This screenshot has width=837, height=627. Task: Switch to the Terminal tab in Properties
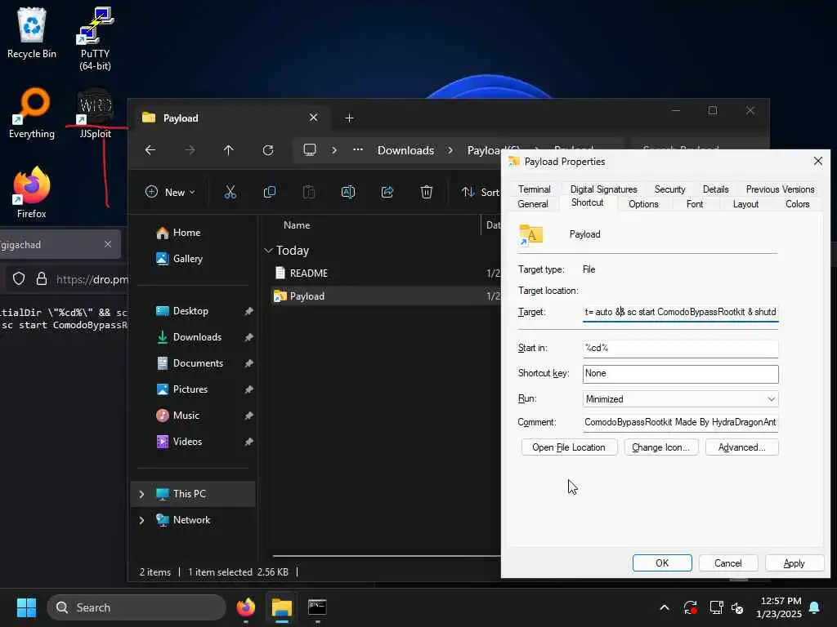pos(534,189)
